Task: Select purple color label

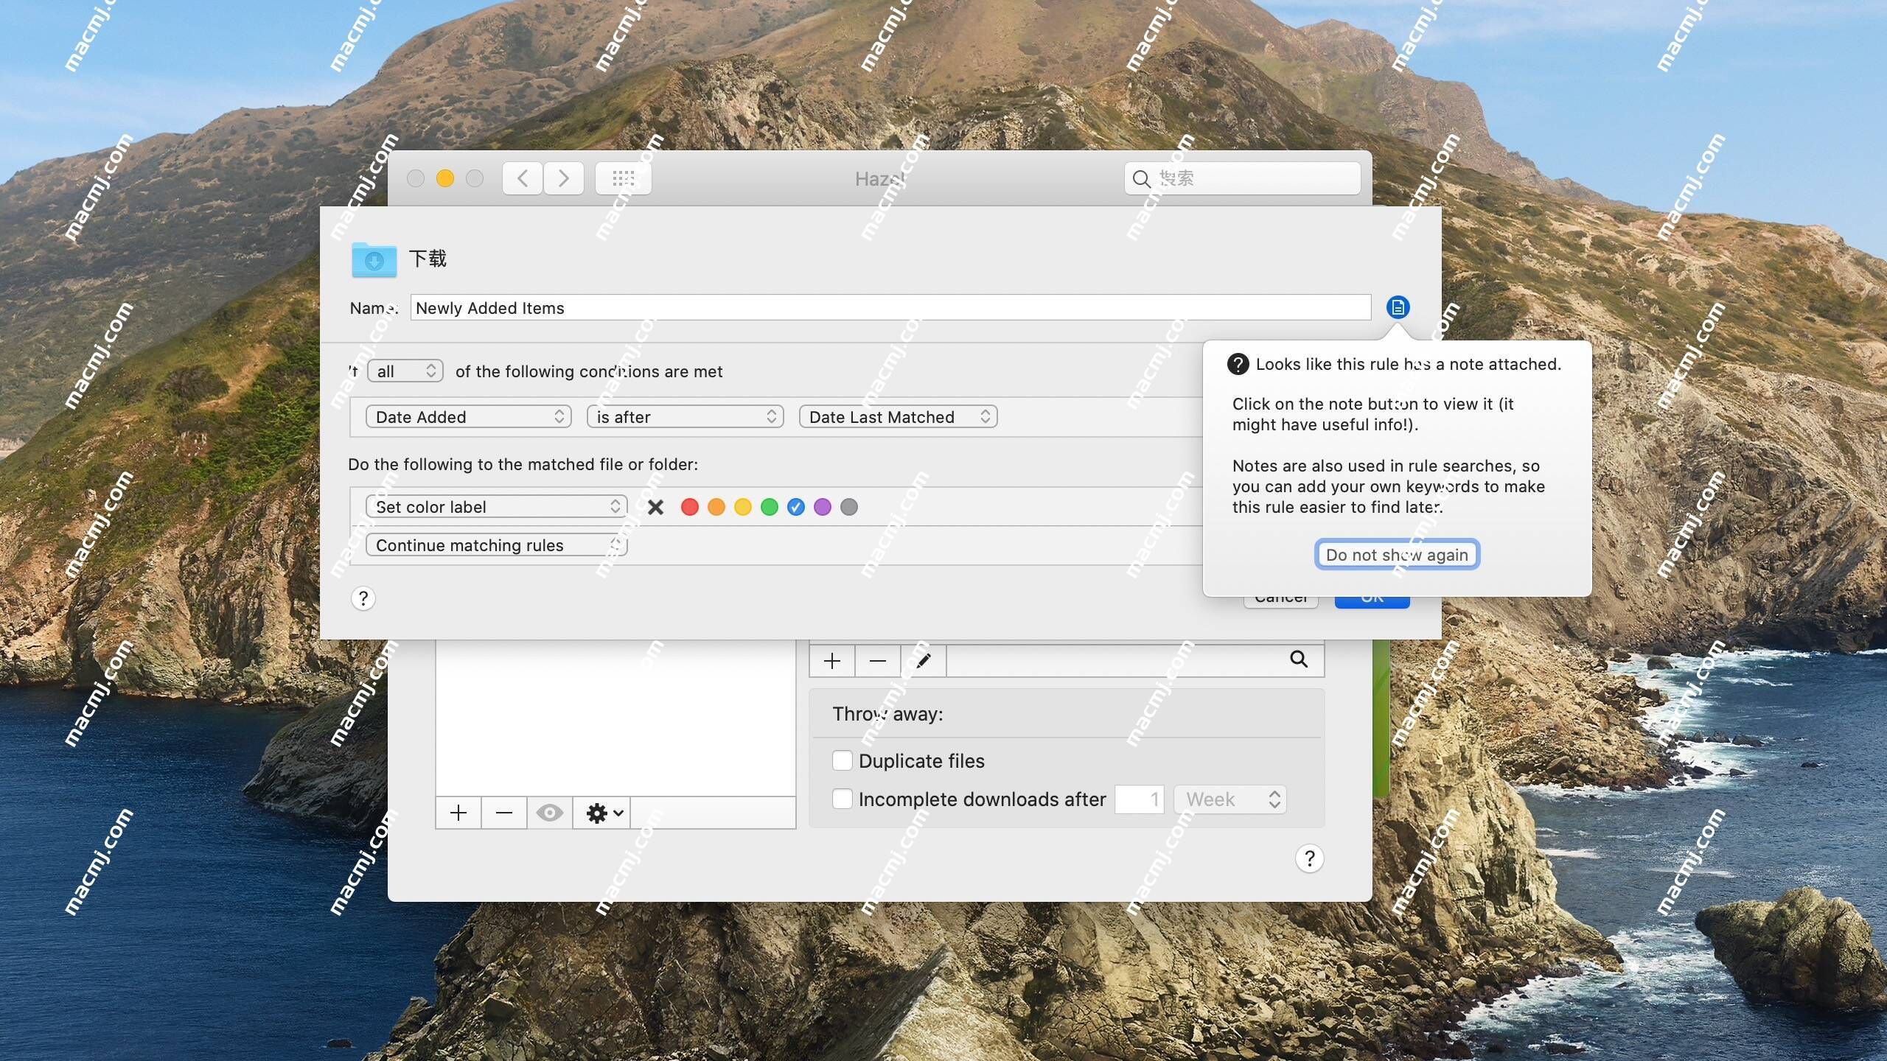Action: coord(823,507)
